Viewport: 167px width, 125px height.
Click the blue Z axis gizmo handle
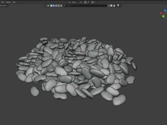click(165, 10)
